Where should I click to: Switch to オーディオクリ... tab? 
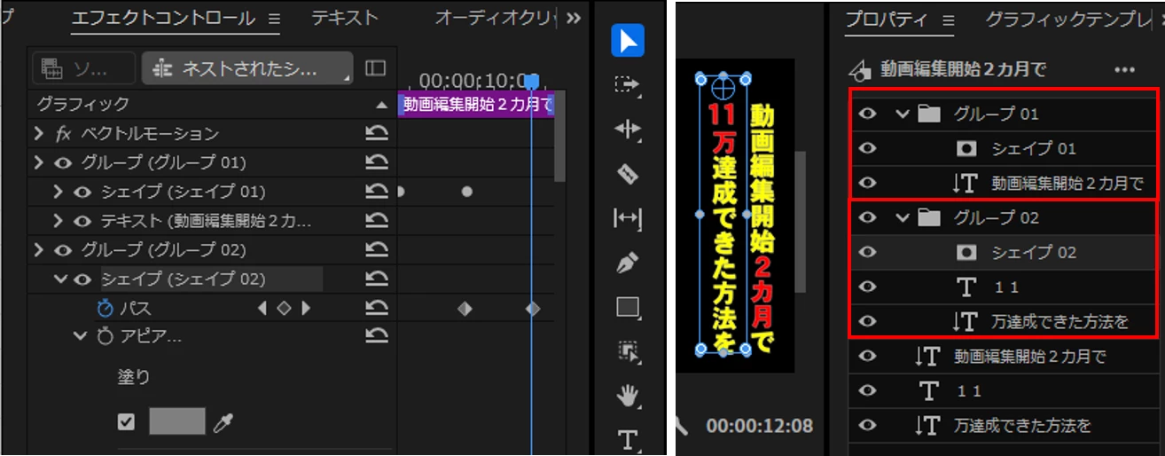[x=496, y=18]
